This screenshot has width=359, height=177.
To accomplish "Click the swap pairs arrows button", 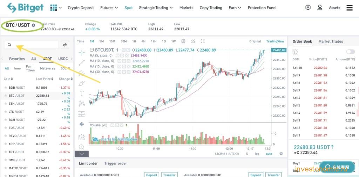I will pos(65,45).
